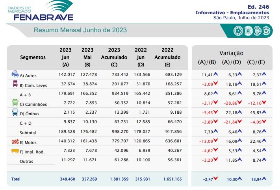
Task: Click the Impl. Rod. yellow trailer icon
Action: [x=15, y=151]
